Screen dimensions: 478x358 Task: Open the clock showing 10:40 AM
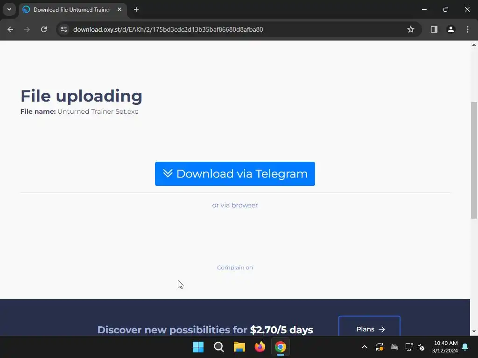445,347
